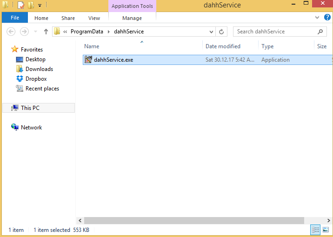This screenshot has width=333, height=237.
Task: Expand the ribbon with chevron arrow
Action: point(317,18)
